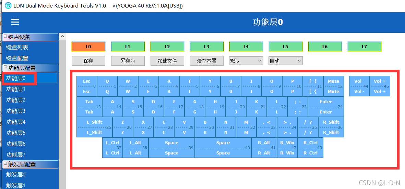Viewport: 405px width, 189px height.
Task: Click the sidebar scrollbar up arrow
Action: tap(62, 37)
